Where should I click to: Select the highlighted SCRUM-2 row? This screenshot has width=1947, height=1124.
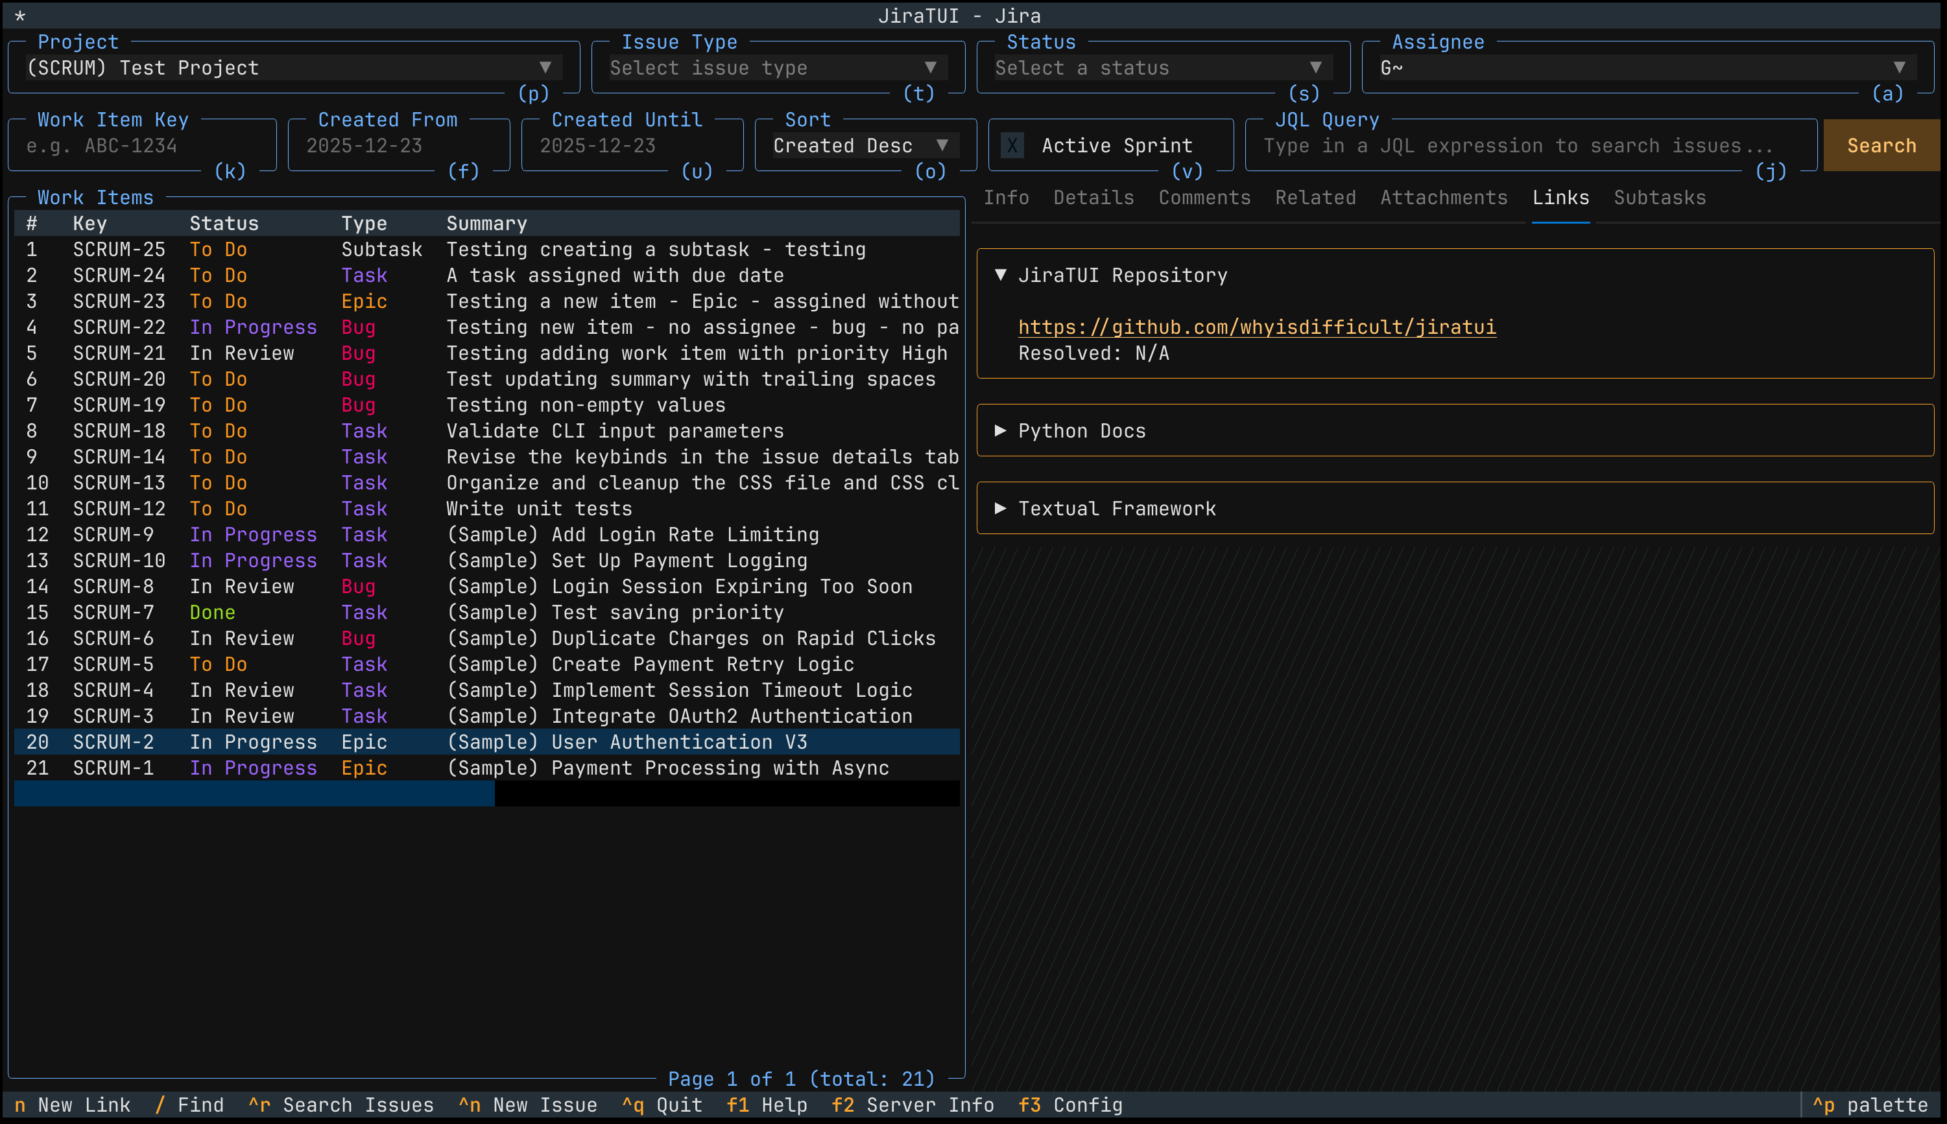(486, 742)
